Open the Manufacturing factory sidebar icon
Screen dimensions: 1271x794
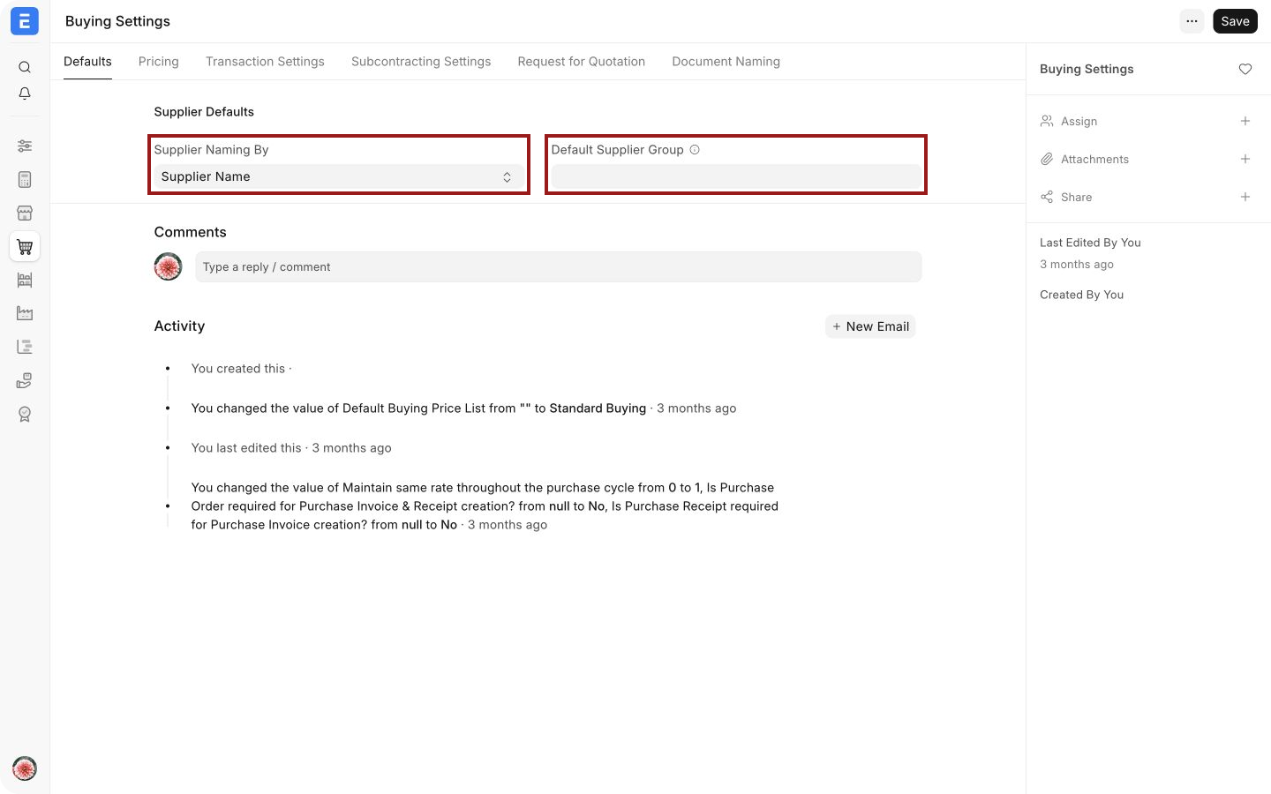(25, 313)
